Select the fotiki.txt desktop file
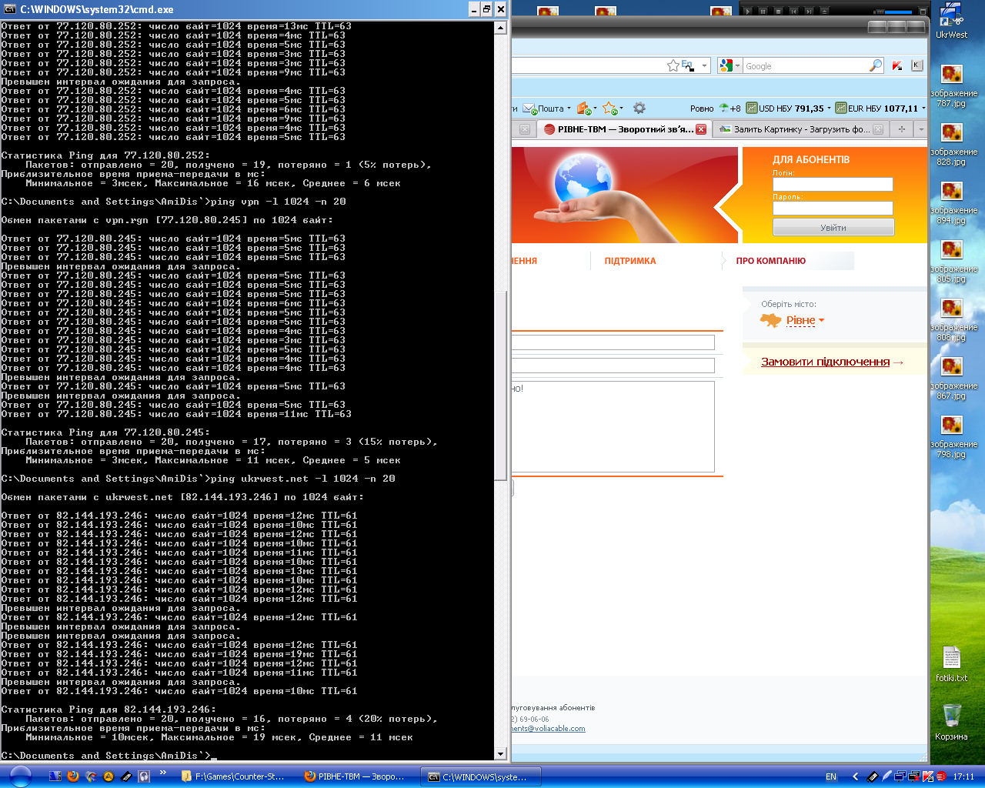The image size is (985, 788). (952, 663)
